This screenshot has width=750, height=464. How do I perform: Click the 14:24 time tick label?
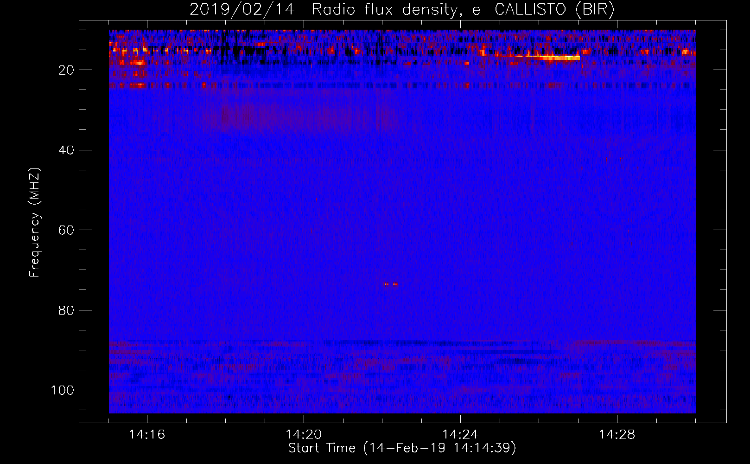(460, 435)
